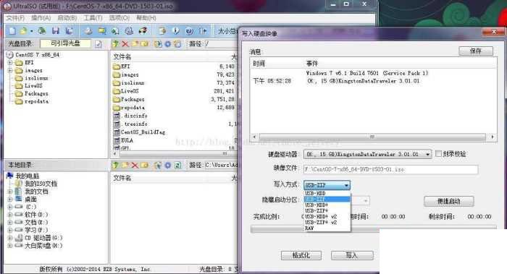The width and height of the screenshot is (507, 274).
Task: Click the 映像文件 path input field
Action: (x=390, y=169)
